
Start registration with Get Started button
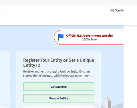click(59, 87)
